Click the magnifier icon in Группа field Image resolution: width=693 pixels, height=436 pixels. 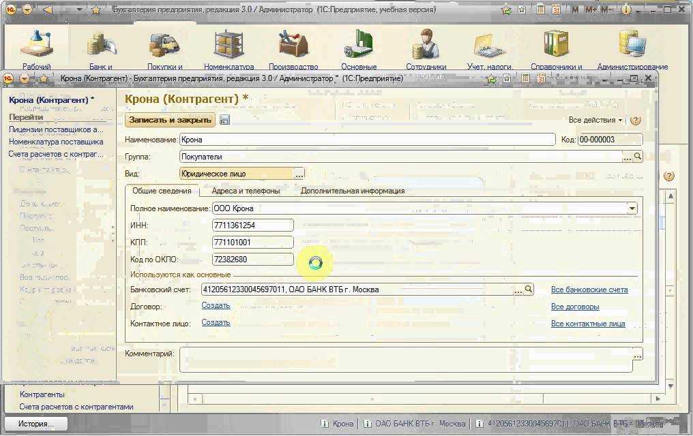pos(637,156)
